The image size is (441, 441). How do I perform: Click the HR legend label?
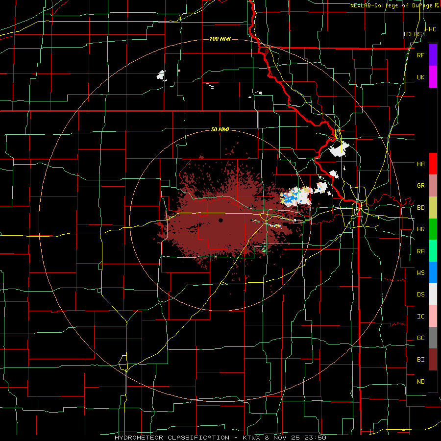pos(420,229)
